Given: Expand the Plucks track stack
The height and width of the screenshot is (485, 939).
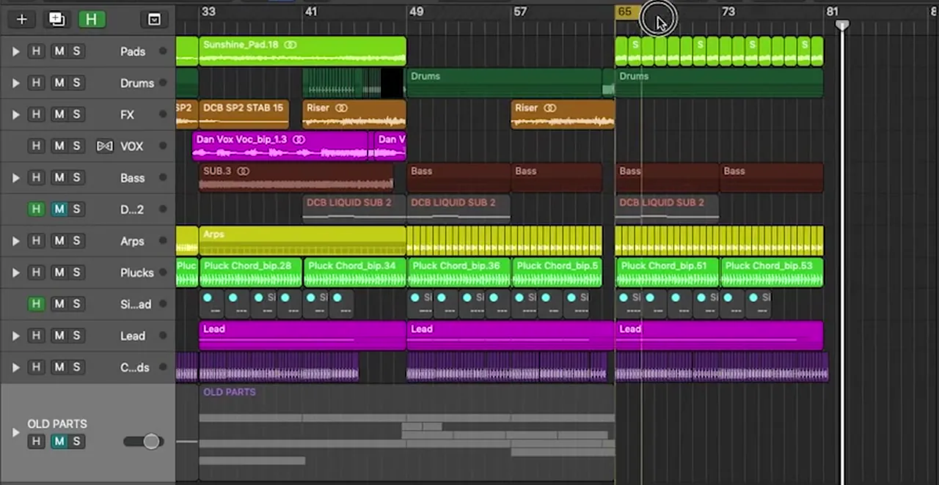Looking at the screenshot, I should 15,272.
